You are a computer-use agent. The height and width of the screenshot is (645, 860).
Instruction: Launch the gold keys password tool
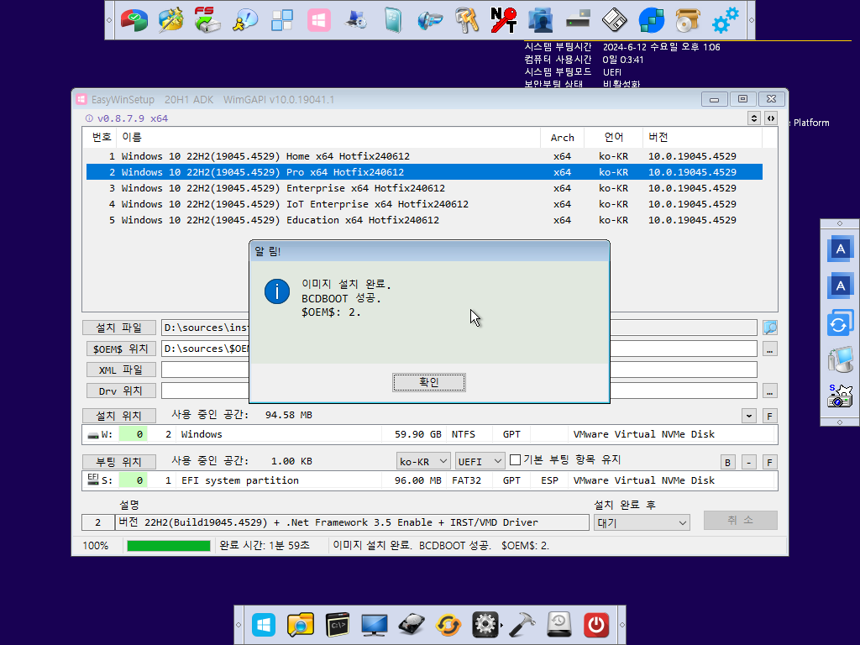coord(467,20)
